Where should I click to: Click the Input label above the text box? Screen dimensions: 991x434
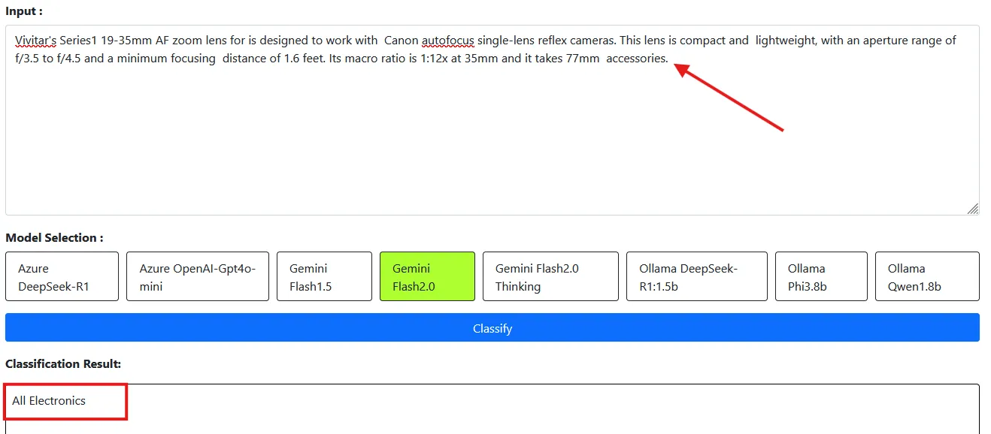tap(24, 11)
